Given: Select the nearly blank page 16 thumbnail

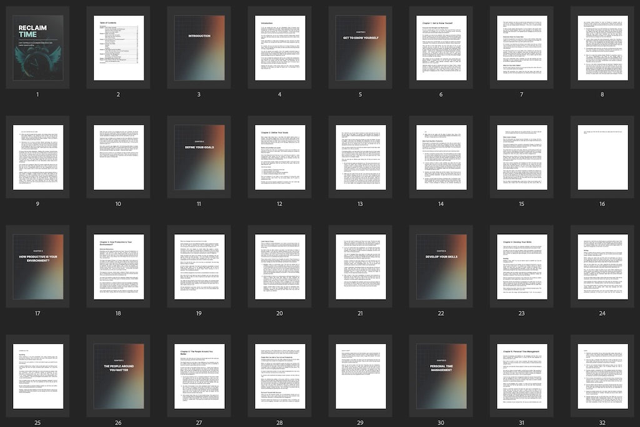Looking at the screenshot, I should [602, 157].
